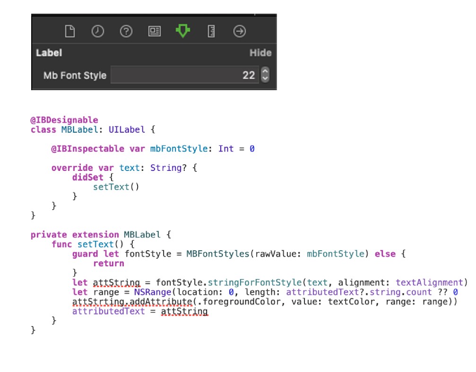This screenshot has height=372, width=476.
Task: Show the Quick Help inspector
Action: point(126,32)
